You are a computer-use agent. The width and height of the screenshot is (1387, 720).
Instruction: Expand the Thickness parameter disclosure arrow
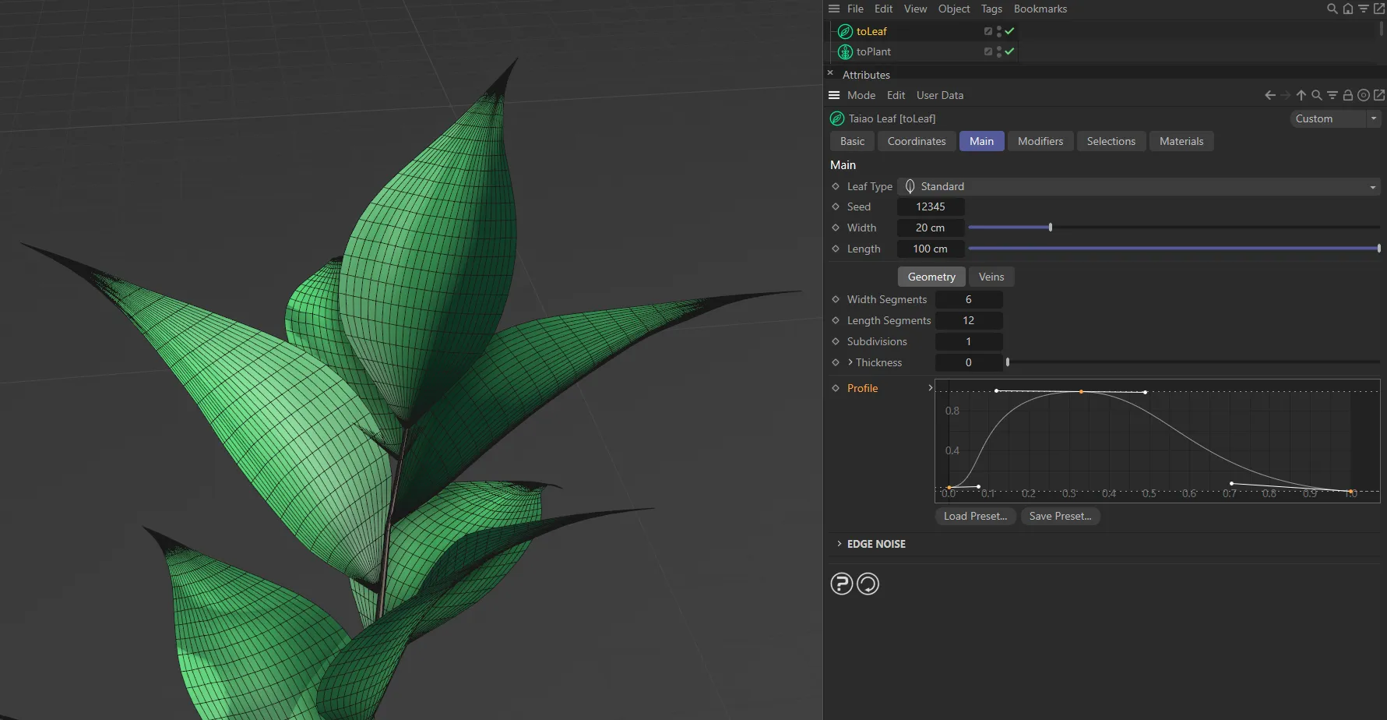coord(849,362)
